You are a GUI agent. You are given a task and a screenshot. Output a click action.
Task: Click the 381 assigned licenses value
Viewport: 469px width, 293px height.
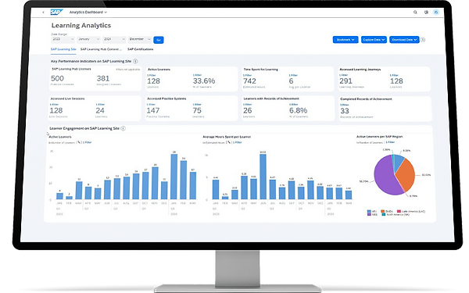(103, 79)
